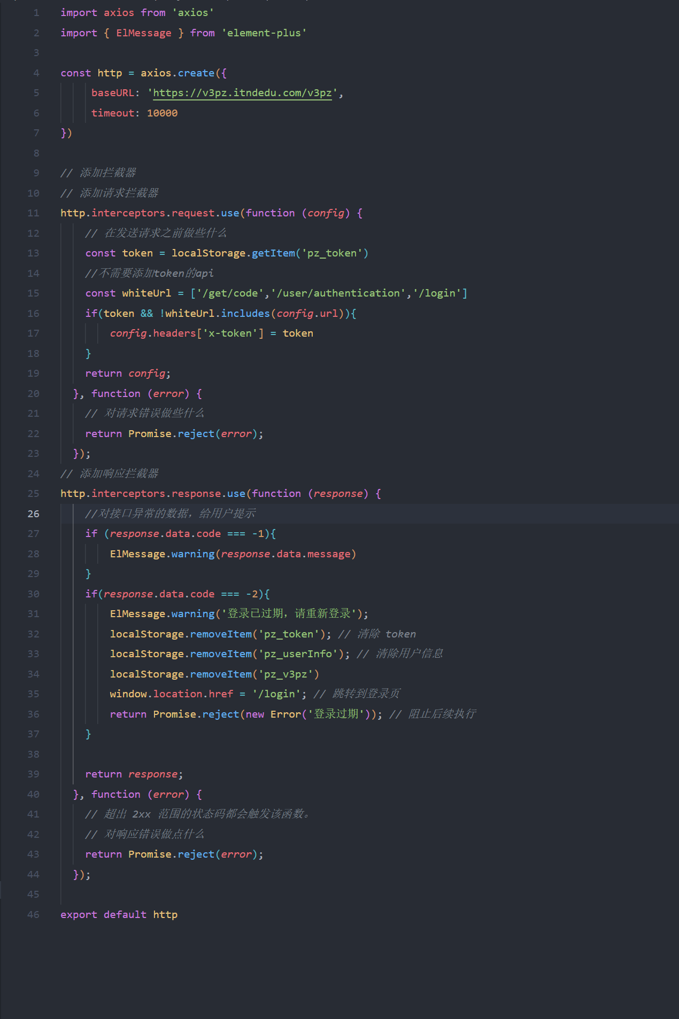Viewport: 679px width, 1019px height.
Task: Click the comment 在发送请求之前做些什么
Action: [156, 234]
